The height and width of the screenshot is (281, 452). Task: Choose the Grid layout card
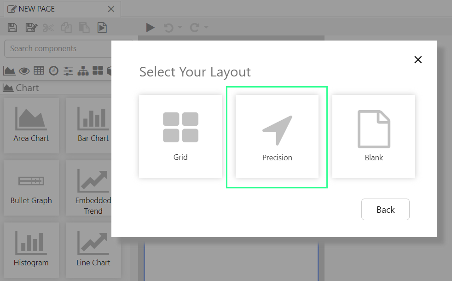180,136
